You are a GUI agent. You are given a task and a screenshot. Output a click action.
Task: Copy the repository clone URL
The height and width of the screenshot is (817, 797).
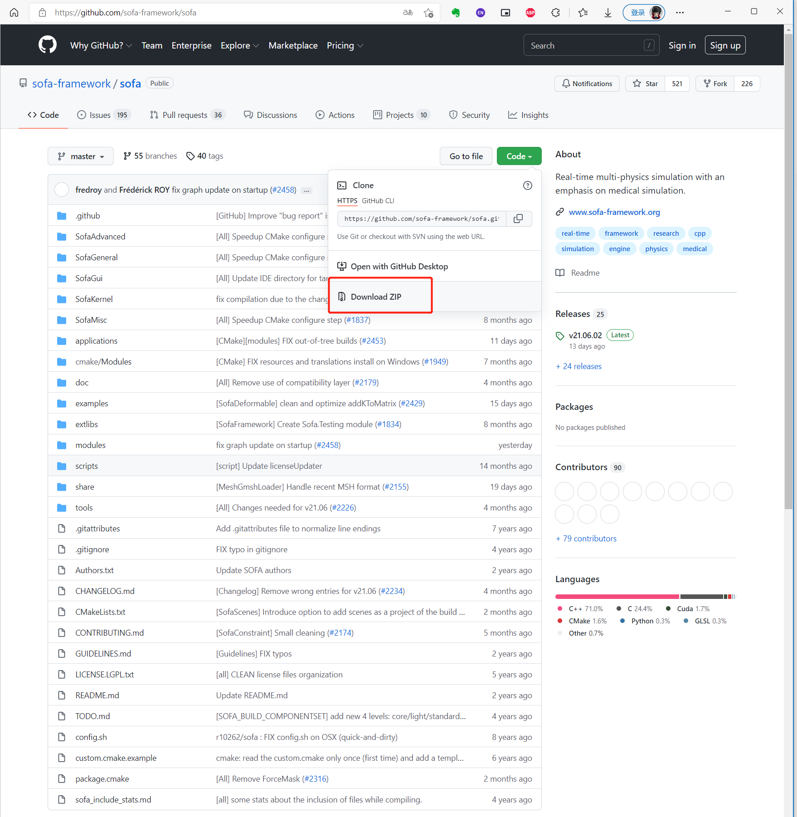518,219
